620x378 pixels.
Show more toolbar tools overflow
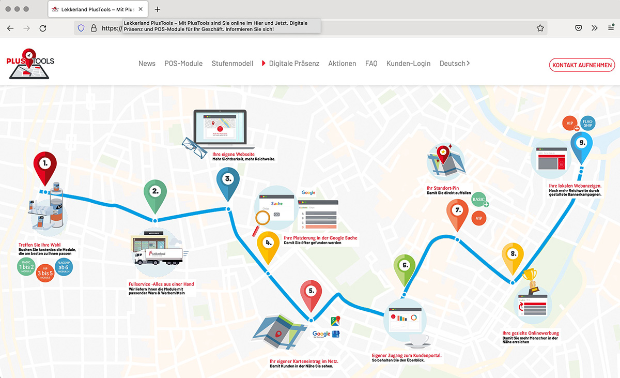tap(595, 28)
